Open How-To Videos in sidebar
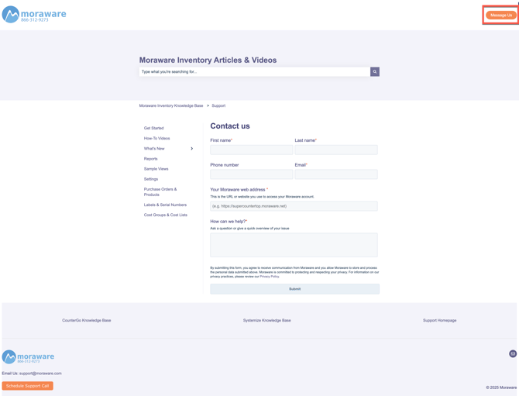This screenshot has width=519, height=396. pos(157,138)
